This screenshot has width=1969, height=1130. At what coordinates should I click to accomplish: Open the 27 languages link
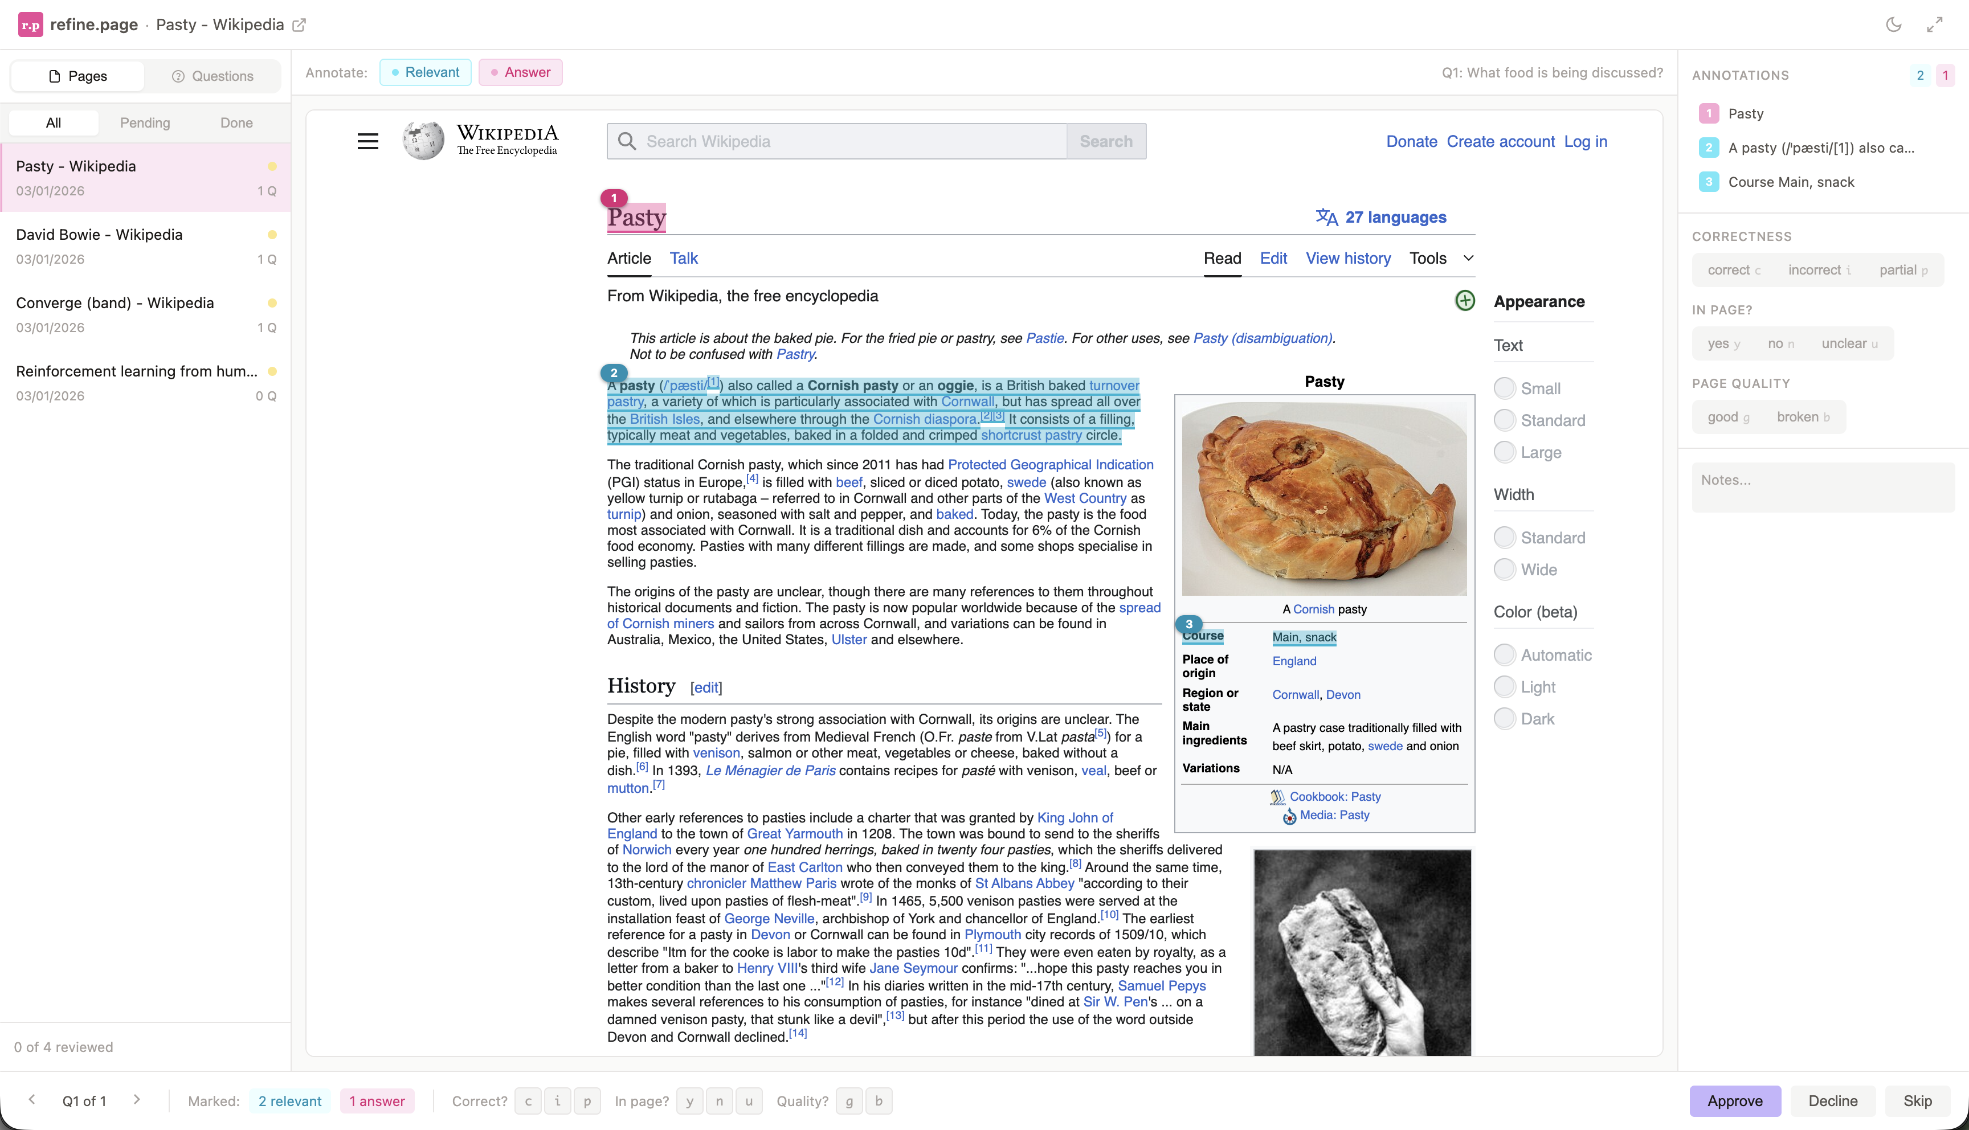click(1395, 218)
